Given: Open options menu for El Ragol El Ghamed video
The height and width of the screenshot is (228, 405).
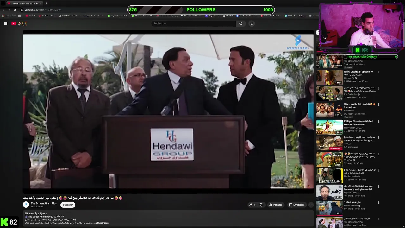Looking at the screenshot, I should pyautogui.click(x=378, y=122).
